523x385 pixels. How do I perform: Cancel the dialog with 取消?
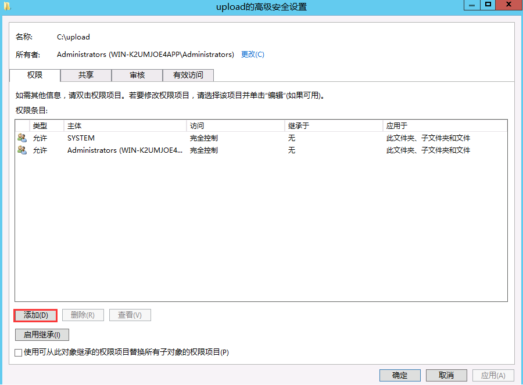[x=446, y=375]
